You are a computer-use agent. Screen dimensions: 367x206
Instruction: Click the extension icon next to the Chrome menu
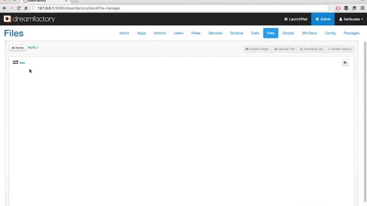tap(354, 8)
